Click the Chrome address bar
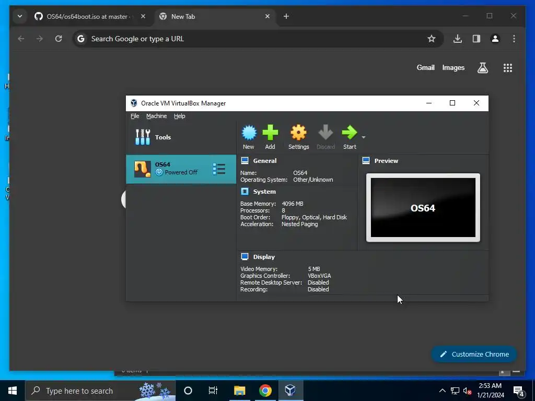 tap(258, 39)
